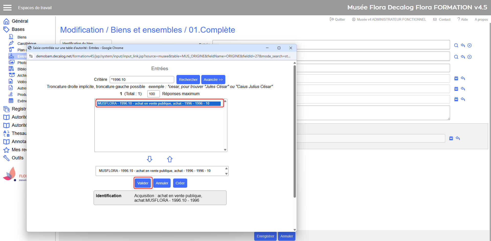Click the second undo arrow icon at right

point(463,57)
